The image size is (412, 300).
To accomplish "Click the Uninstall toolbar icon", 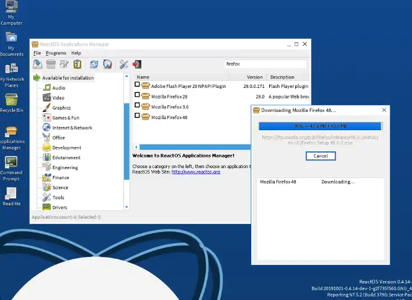I will [x=51, y=65].
